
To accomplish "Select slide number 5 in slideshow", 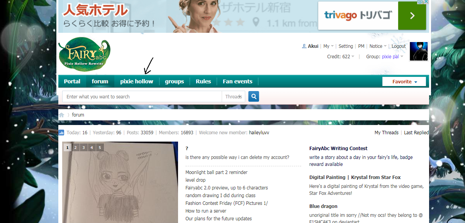I will 100,147.
